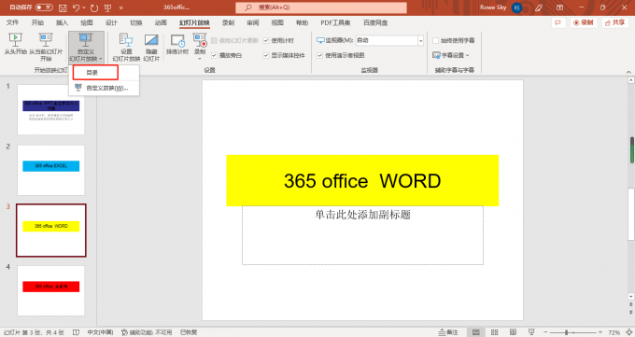Open the 百度网盘 tab
The width and height of the screenshot is (635, 337).
[x=375, y=22]
